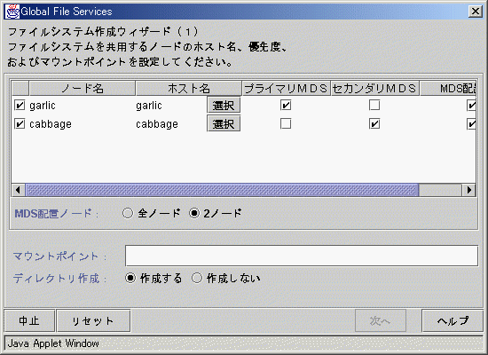Click the セカンダリMDS column header
The width and height of the screenshot is (488, 355).
(x=374, y=89)
